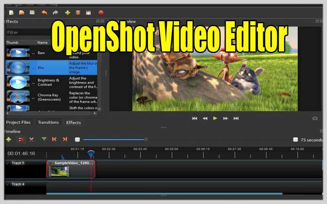Click the timeline horizontal scrollbar
This screenshot has width=327, height=204.
click(x=164, y=193)
